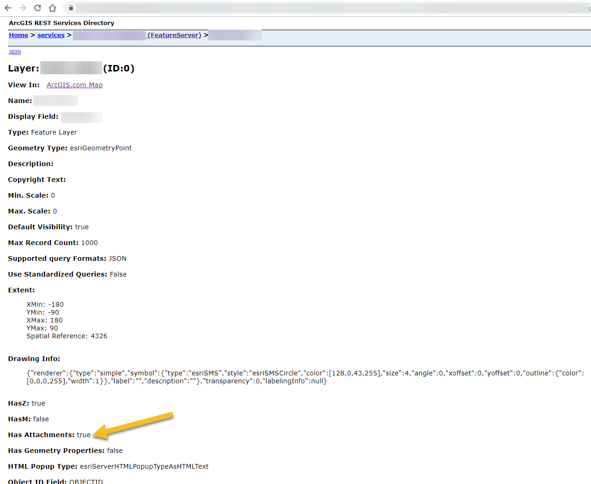591x484 pixels.
Task: Click the esriGeometryPoint geometry type value
Action: pyautogui.click(x=101, y=148)
